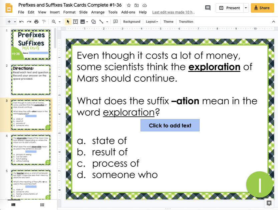Open the Google Slides home logo
The height and width of the screenshot is (210, 278).
pos(9,8)
